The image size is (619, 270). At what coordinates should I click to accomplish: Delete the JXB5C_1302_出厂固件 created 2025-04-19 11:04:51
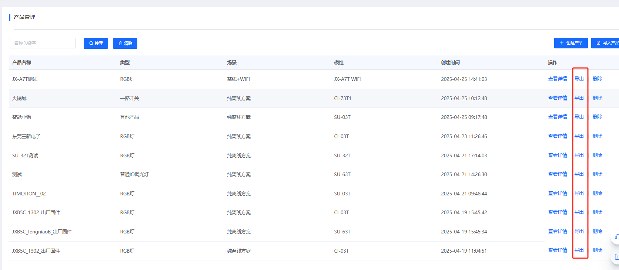598,250
